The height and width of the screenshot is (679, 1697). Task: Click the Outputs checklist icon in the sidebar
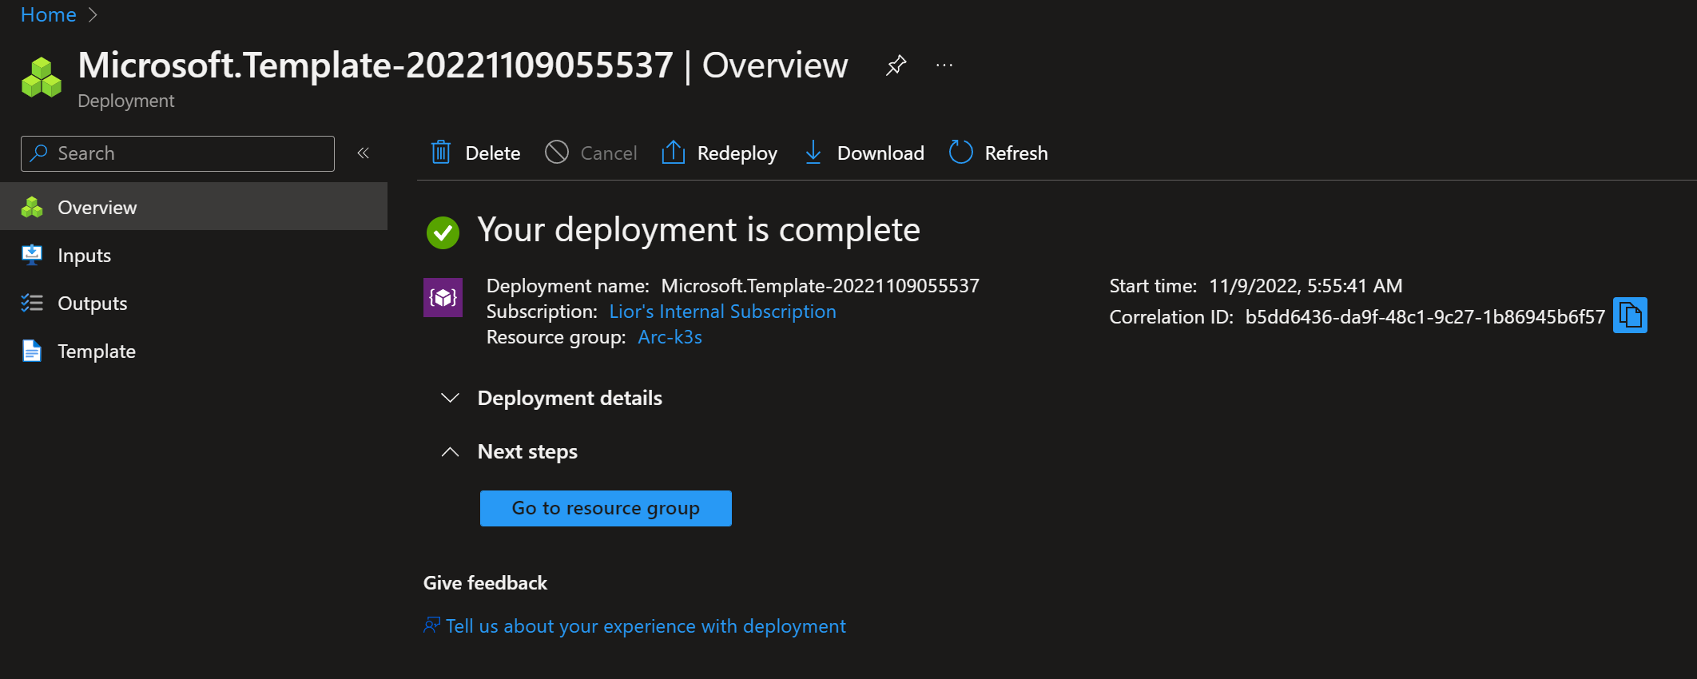(x=32, y=303)
